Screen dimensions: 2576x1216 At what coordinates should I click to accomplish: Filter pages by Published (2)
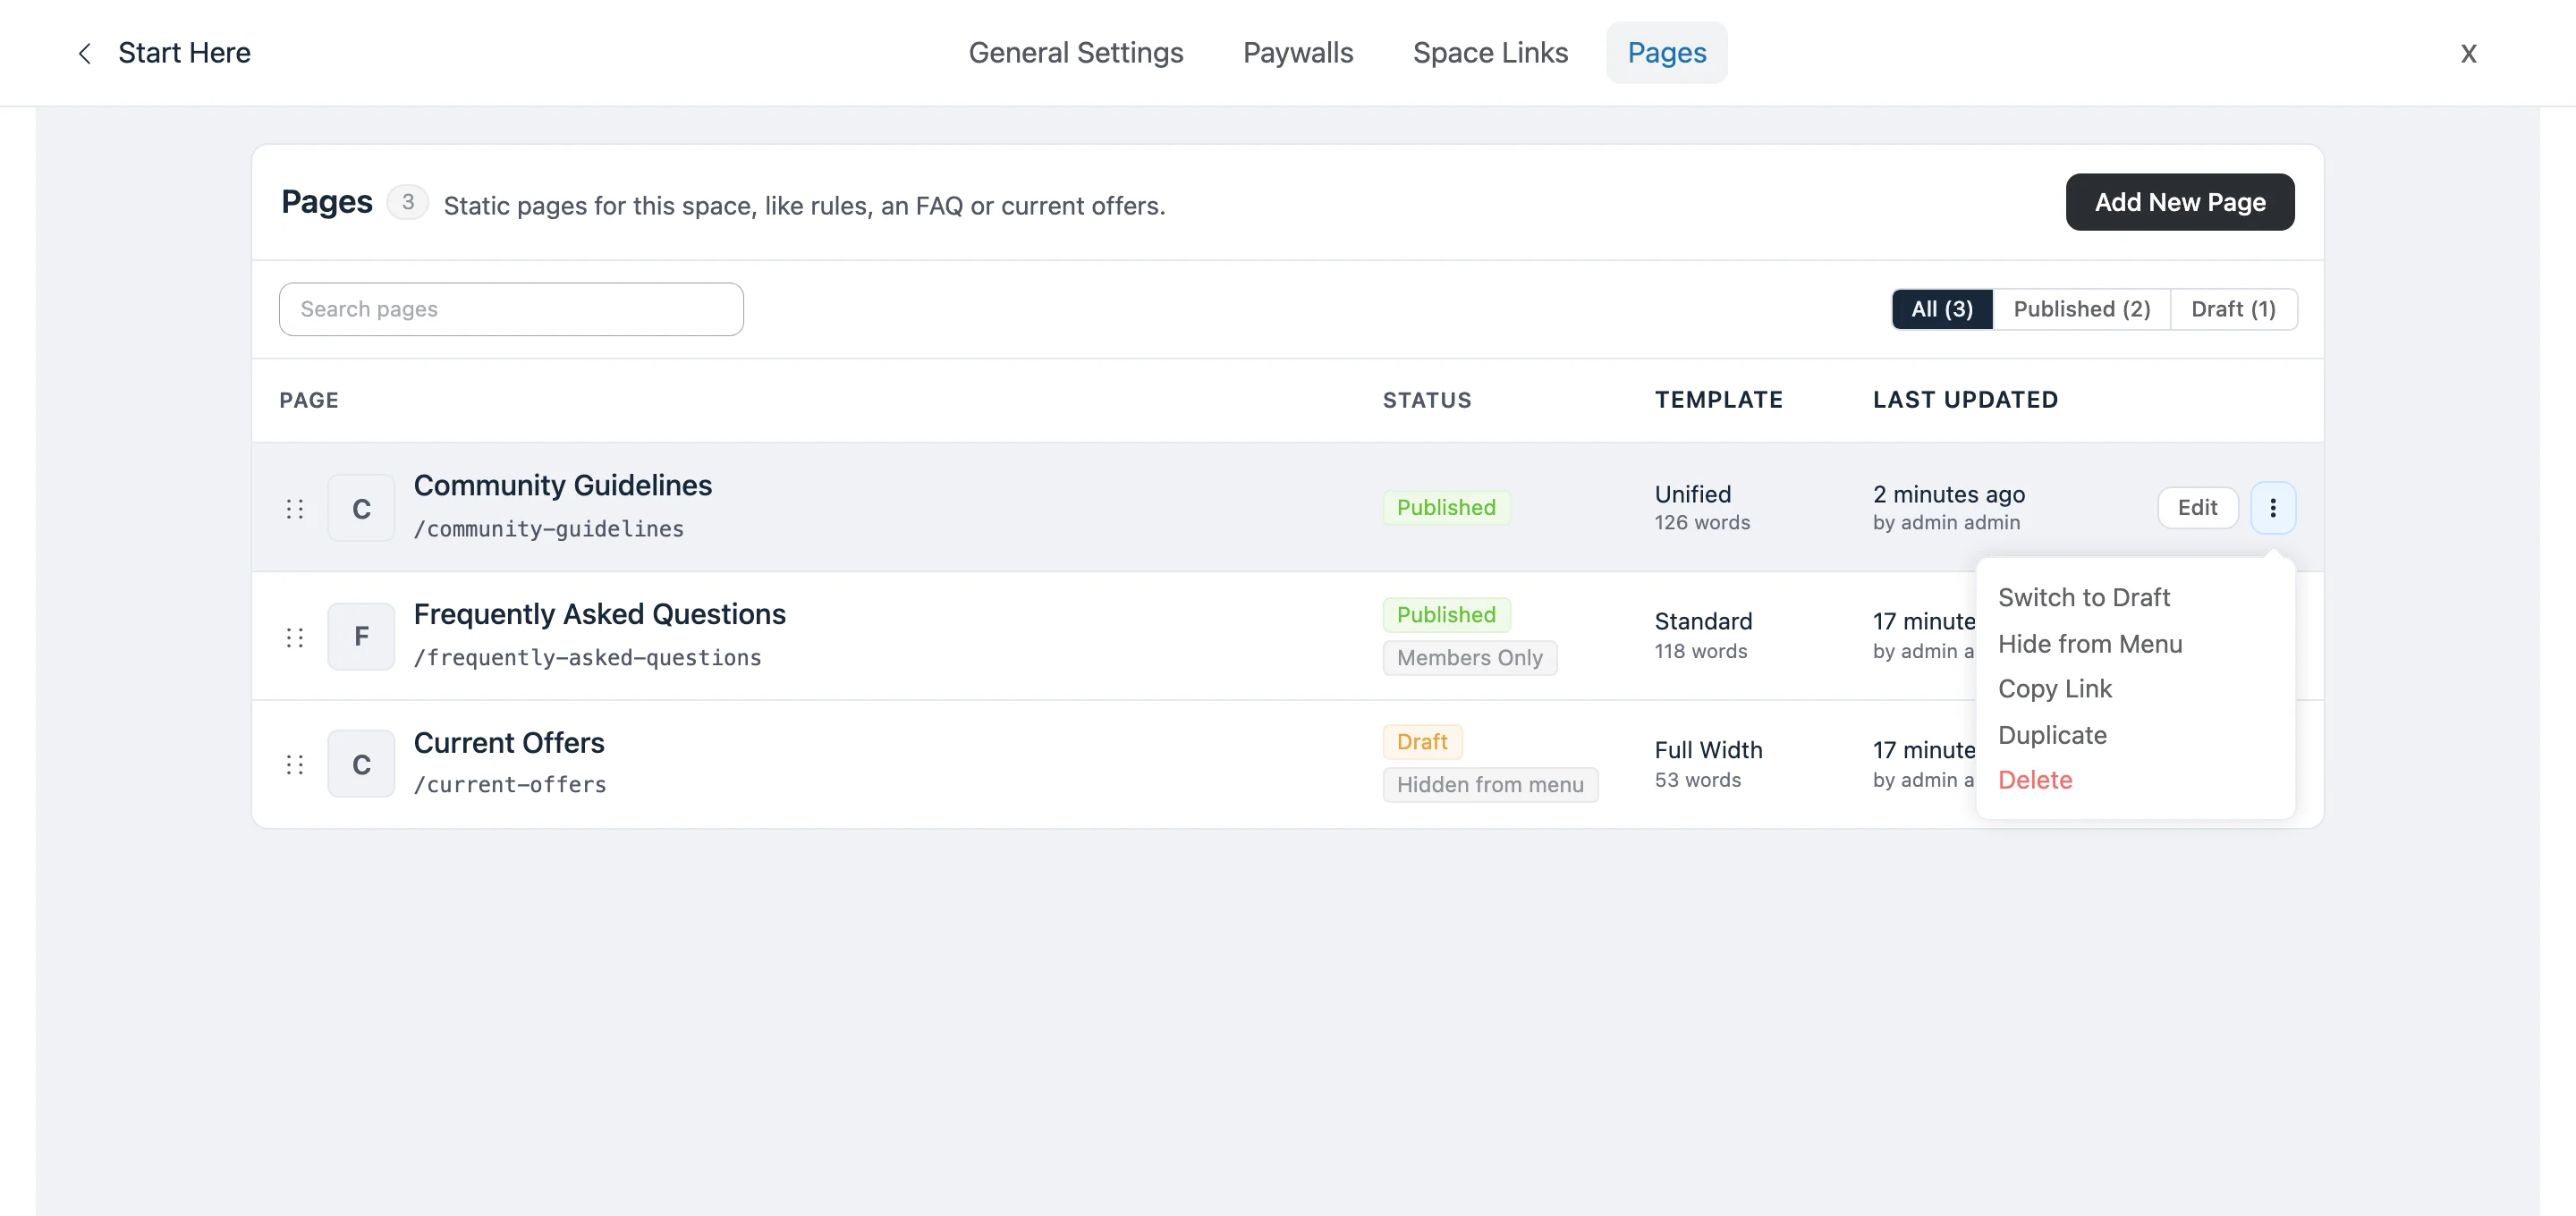(x=2082, y=309)
